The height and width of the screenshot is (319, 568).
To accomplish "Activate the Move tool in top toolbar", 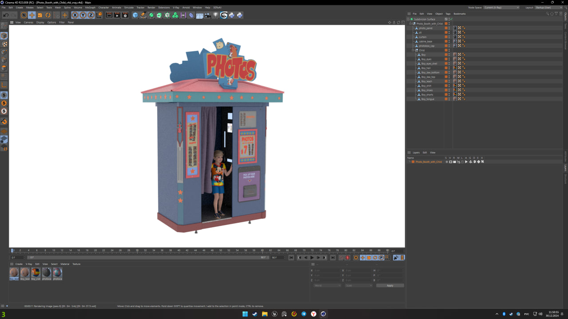I will point(32,15).
